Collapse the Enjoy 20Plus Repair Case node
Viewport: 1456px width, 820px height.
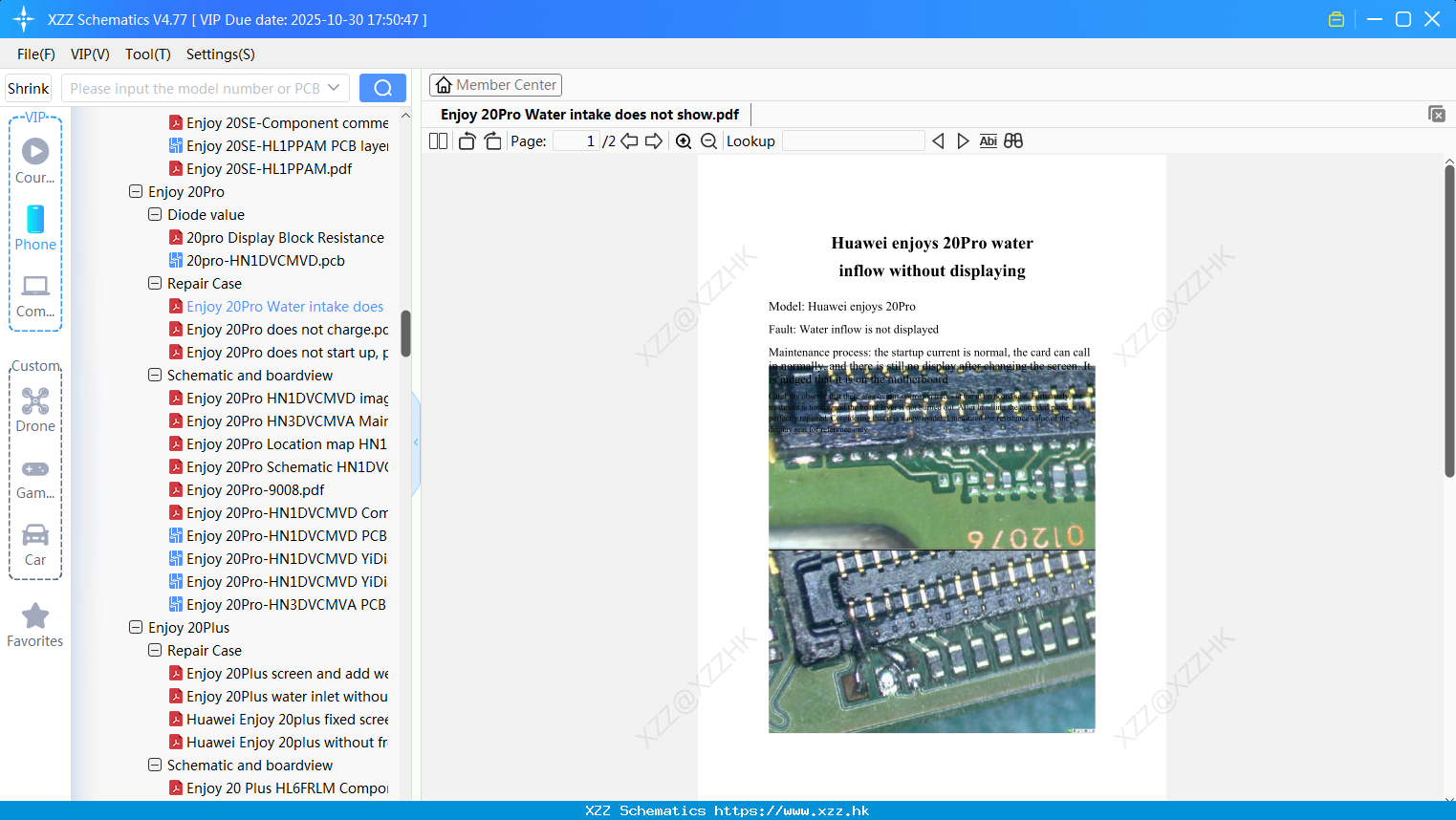(155, 650)
